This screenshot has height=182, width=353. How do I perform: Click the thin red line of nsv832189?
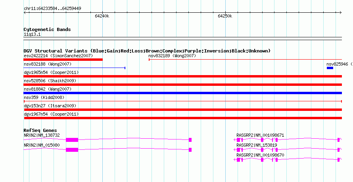[246, 60]
